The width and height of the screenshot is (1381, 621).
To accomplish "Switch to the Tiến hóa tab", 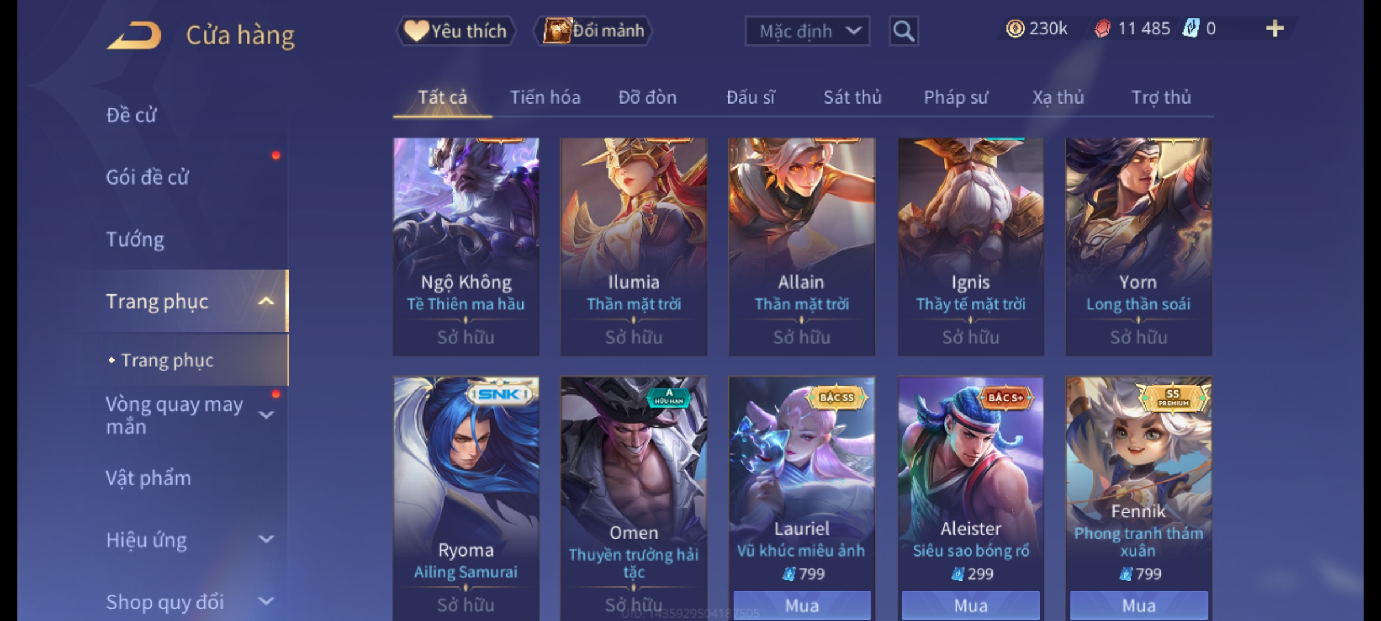I will click(x=545, y=97).
